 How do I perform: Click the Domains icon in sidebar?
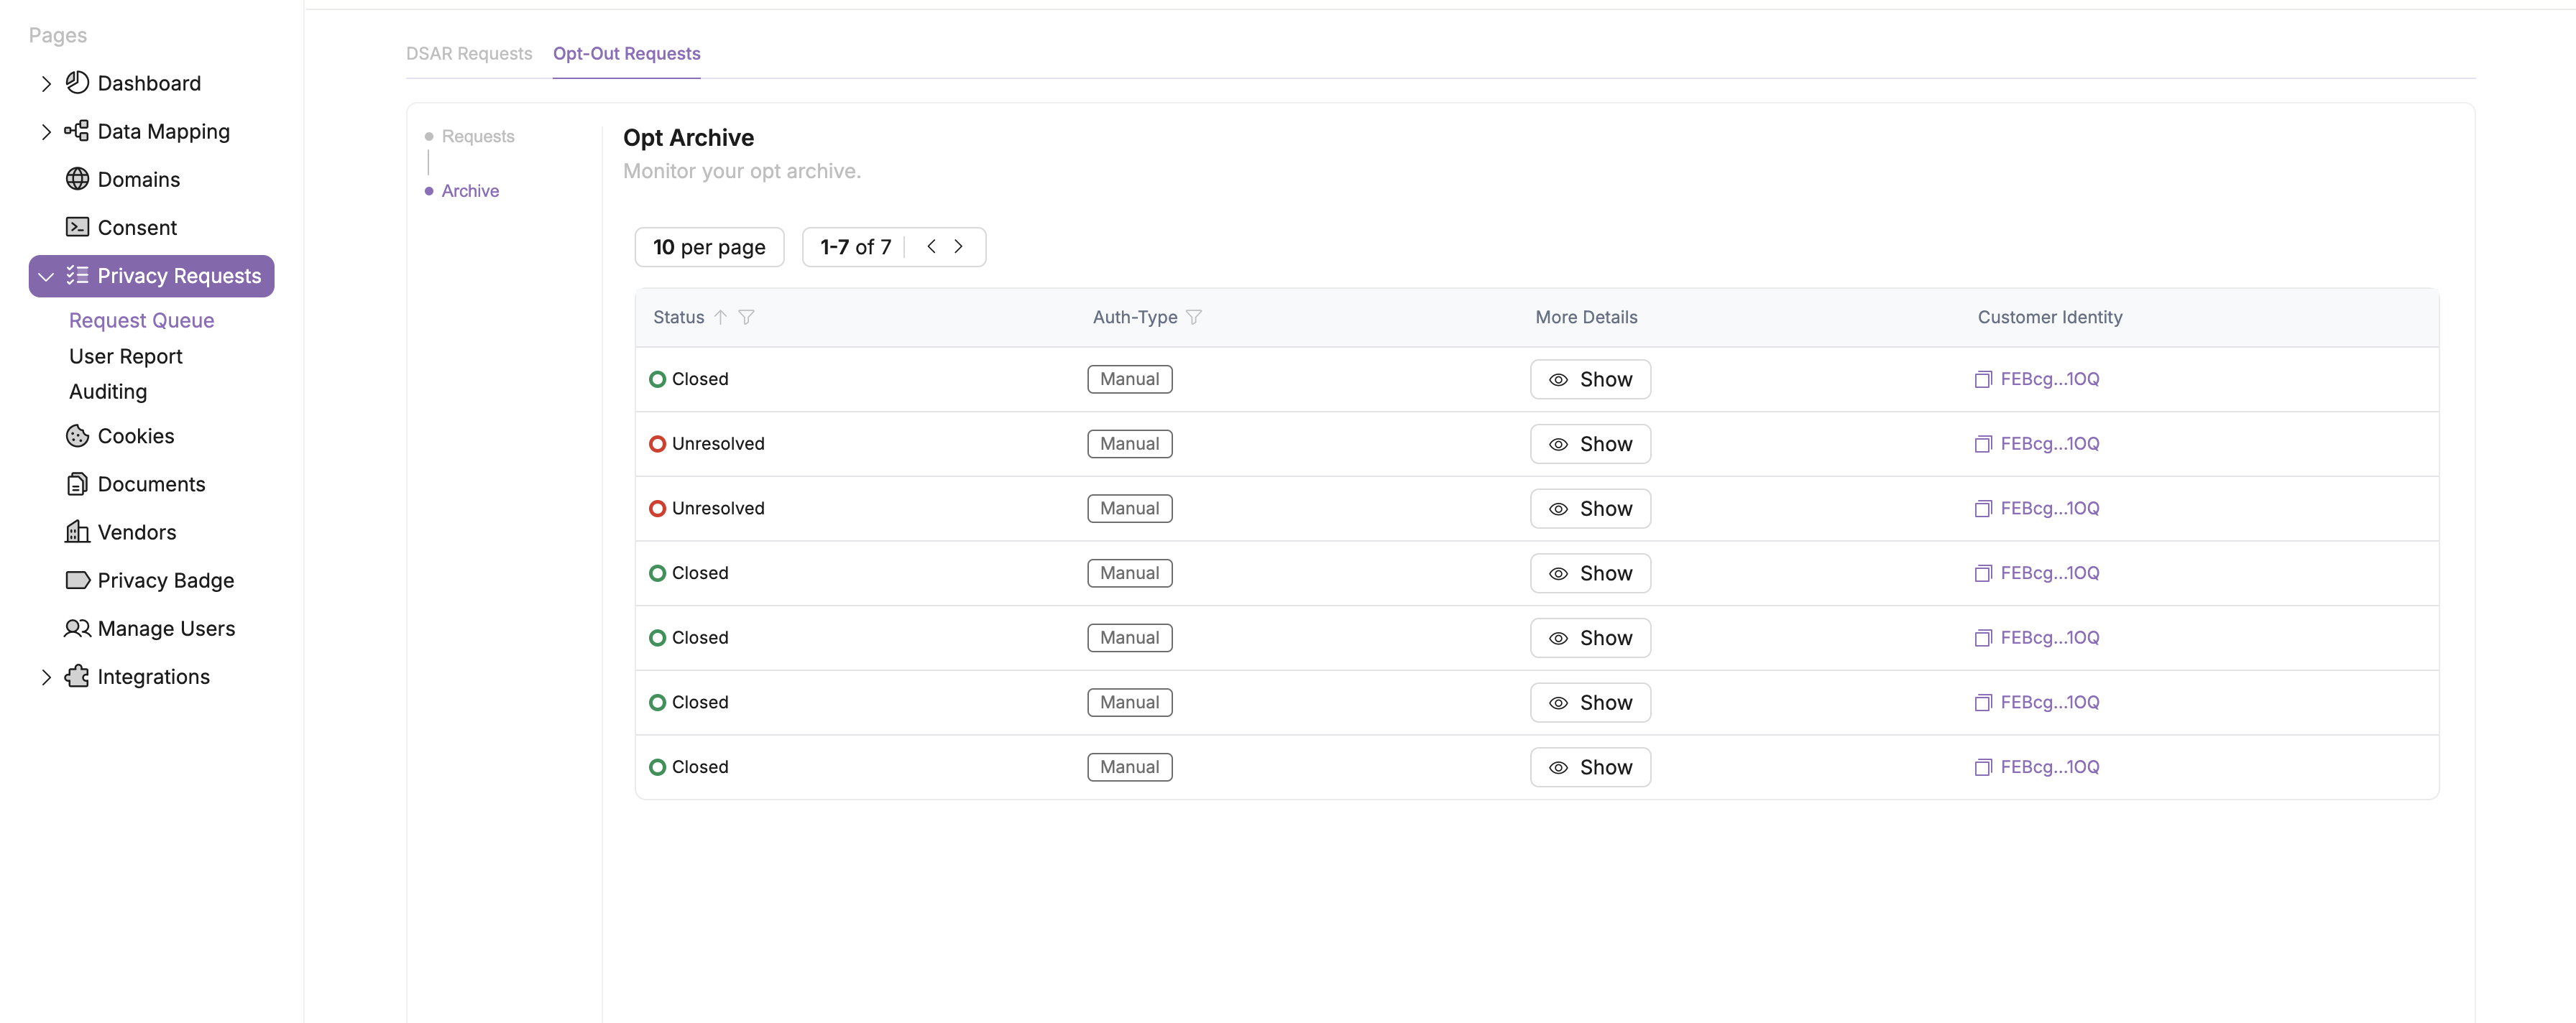tap(75, 179)
